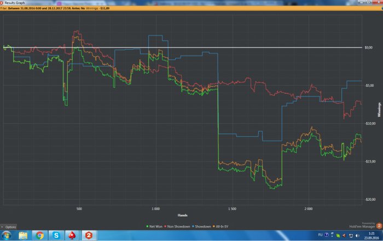This screenshot has height=241, width=383.
Task: Click the 1 000 hands axis label
Action: (x=155, y=209)
